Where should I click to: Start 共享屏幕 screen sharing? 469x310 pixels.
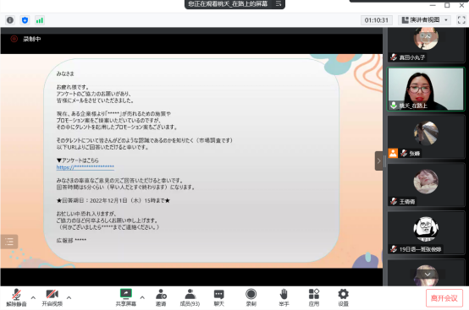point(126,297)
